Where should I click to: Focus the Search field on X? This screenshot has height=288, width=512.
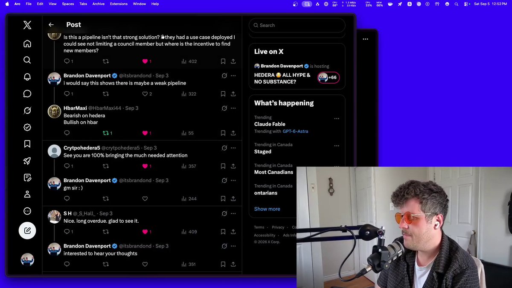[297, 25]
